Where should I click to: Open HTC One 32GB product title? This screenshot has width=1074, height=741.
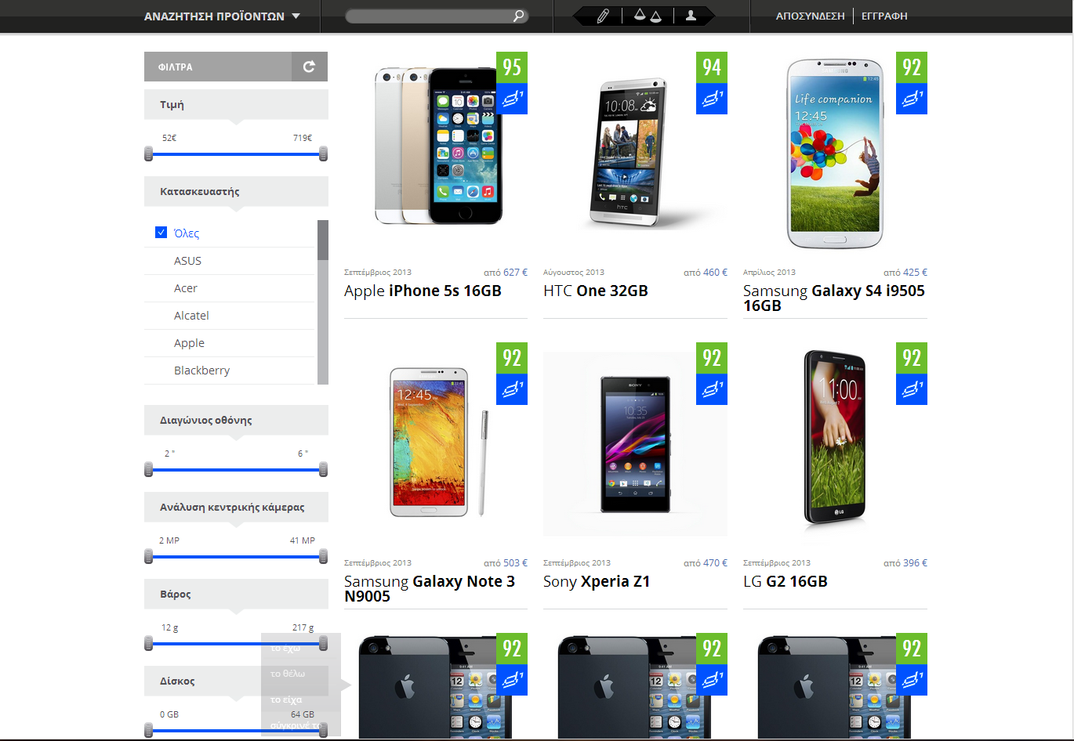(596, 291)
